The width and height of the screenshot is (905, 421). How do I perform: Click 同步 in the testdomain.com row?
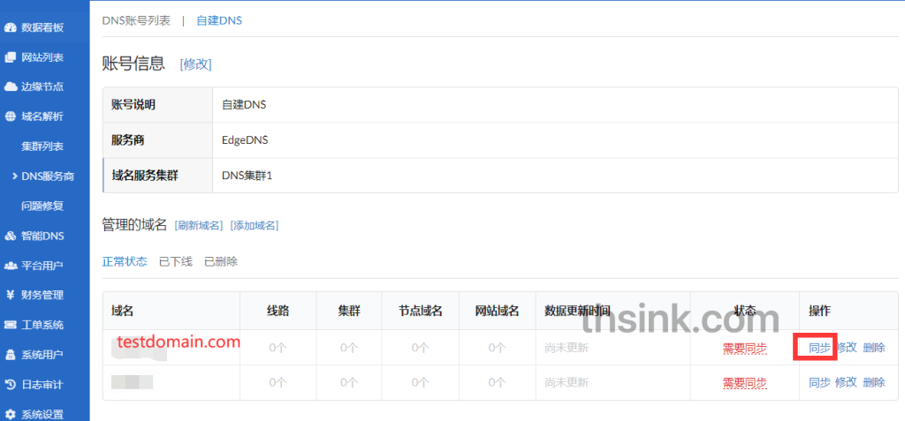pos(819,347)
